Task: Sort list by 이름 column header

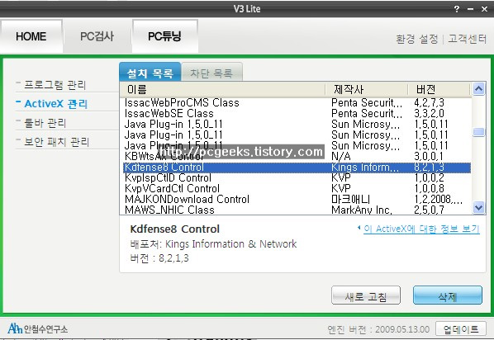Action: coord(222,89)
